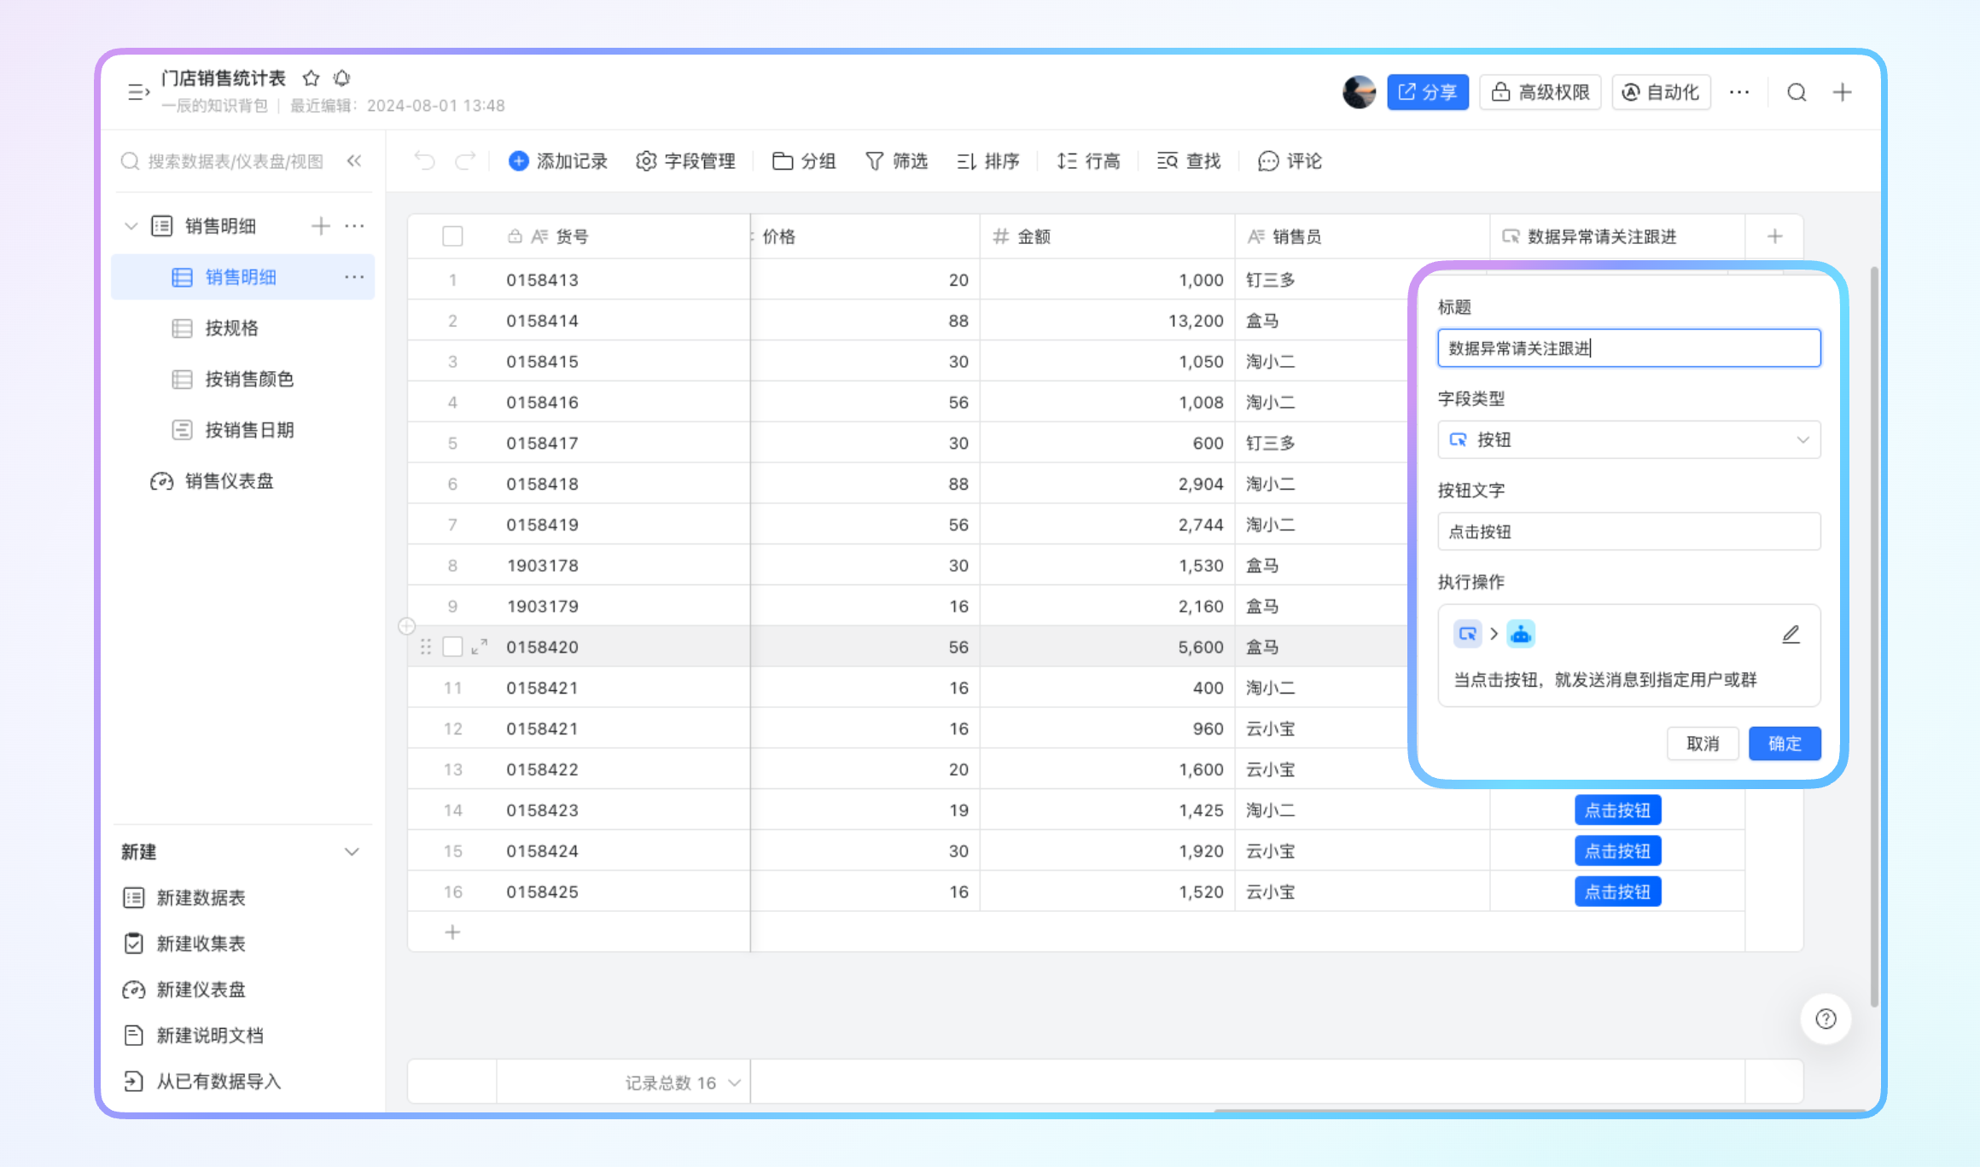Click the 按钮文字 input field
The height and width of the screenshot is (1167, 1980).
pyautogui.click(x=1628, y=531)
